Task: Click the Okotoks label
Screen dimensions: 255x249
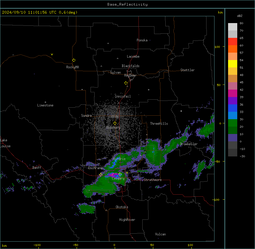Action: [x=122, y=207]
